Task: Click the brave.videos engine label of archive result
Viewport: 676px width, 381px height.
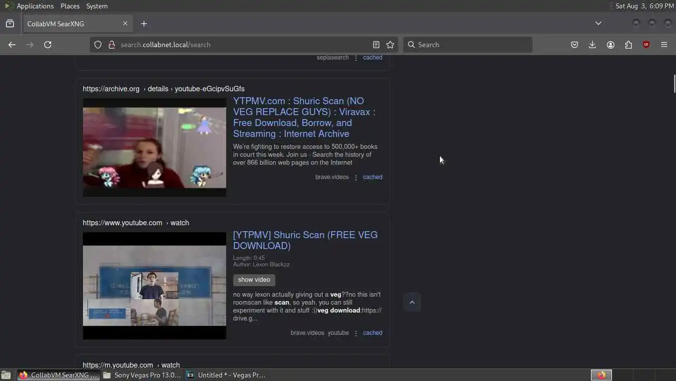Action: coord(332,177)
